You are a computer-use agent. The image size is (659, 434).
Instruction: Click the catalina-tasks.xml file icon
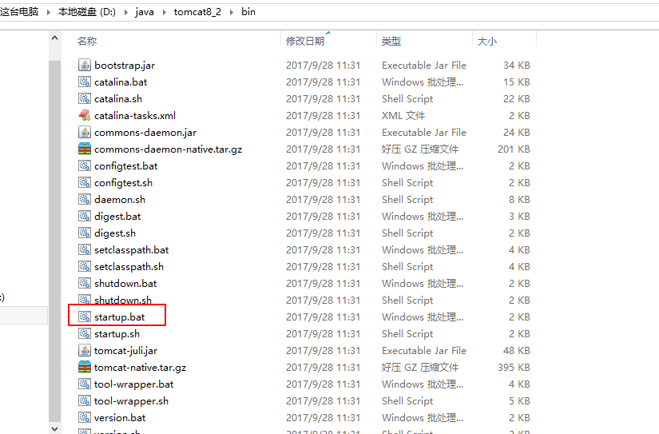(x=85, y=115)
